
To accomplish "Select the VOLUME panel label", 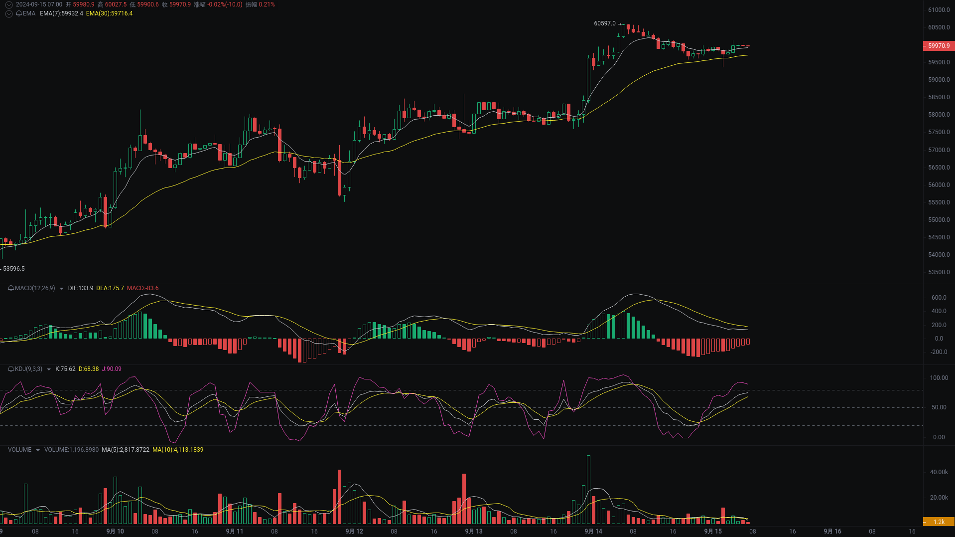I will pos(20,450).
